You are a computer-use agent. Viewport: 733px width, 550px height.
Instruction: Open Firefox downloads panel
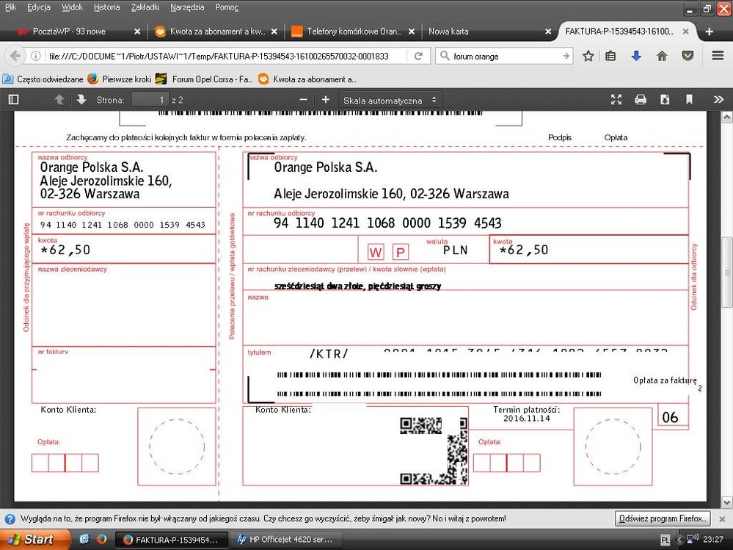[x=636, y=56]
